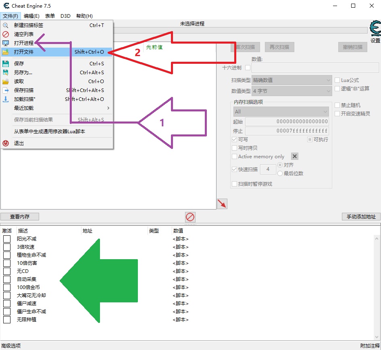The width and height of the screenshot is (381, 350).
Task: Click the X button beside Active memory only
Action: pyautogui.click(x=295, y=157)
